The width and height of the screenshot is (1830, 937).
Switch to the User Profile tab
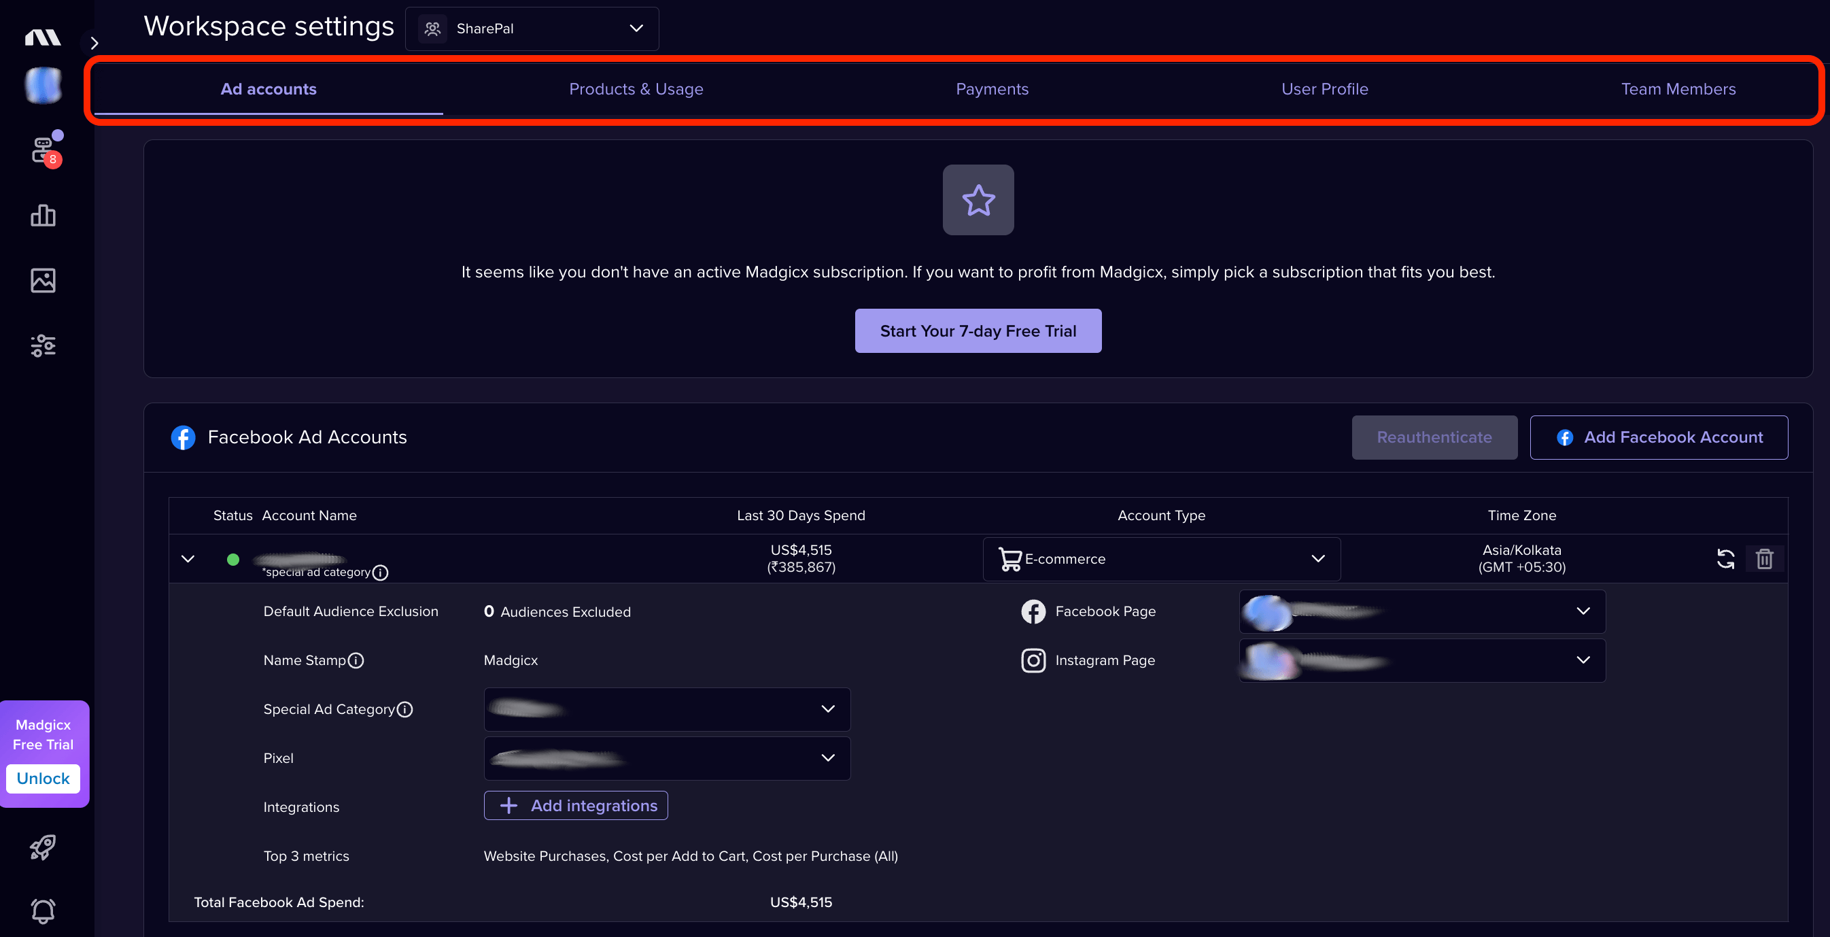[1324, 89]
